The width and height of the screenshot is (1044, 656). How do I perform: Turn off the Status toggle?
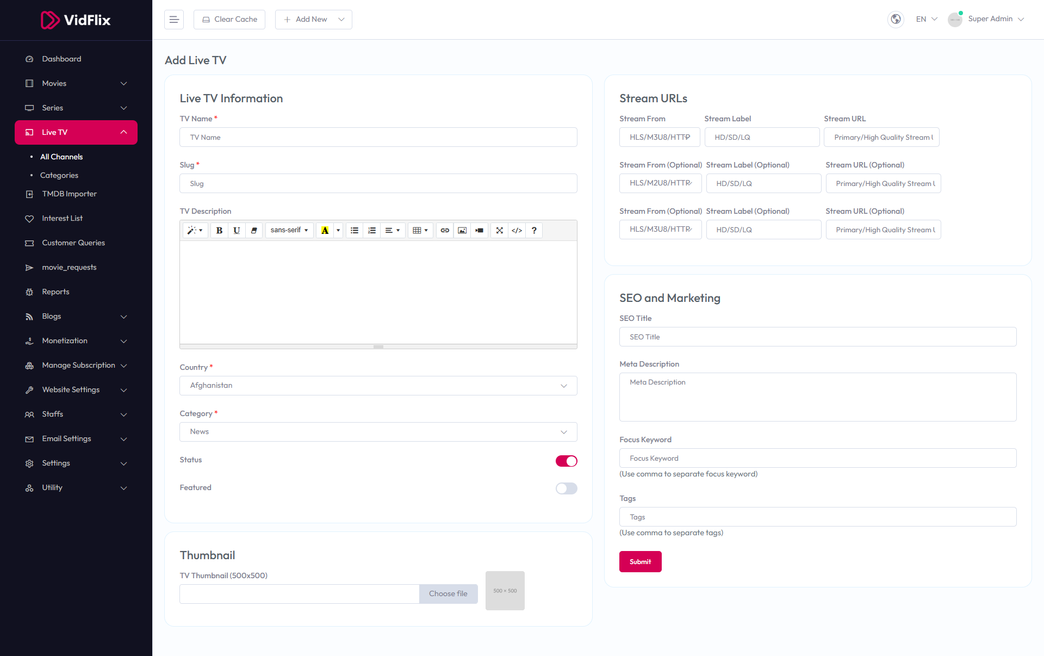coord(566,461)
